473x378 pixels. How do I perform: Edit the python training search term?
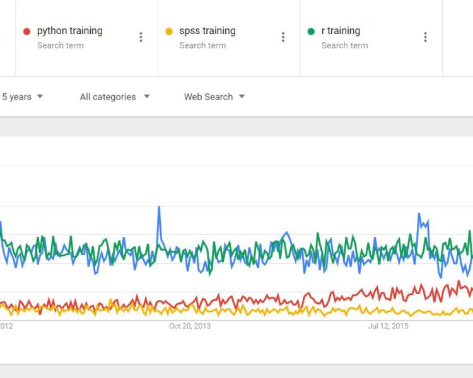tap(69, 31)
